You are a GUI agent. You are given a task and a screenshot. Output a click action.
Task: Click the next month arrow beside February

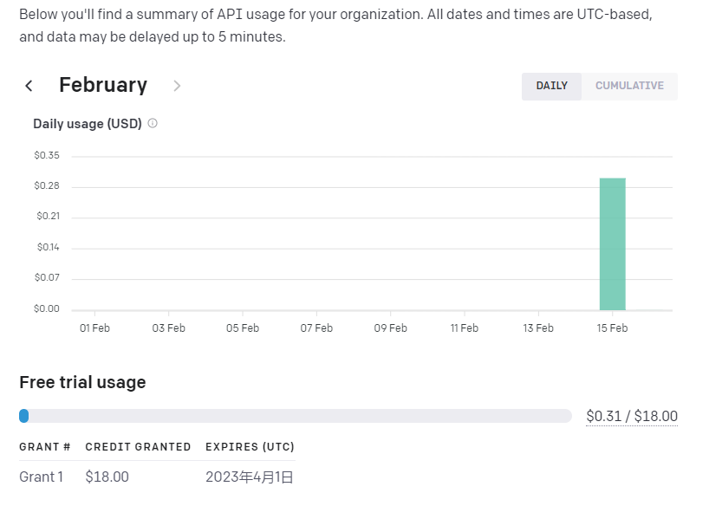(177, 86)
